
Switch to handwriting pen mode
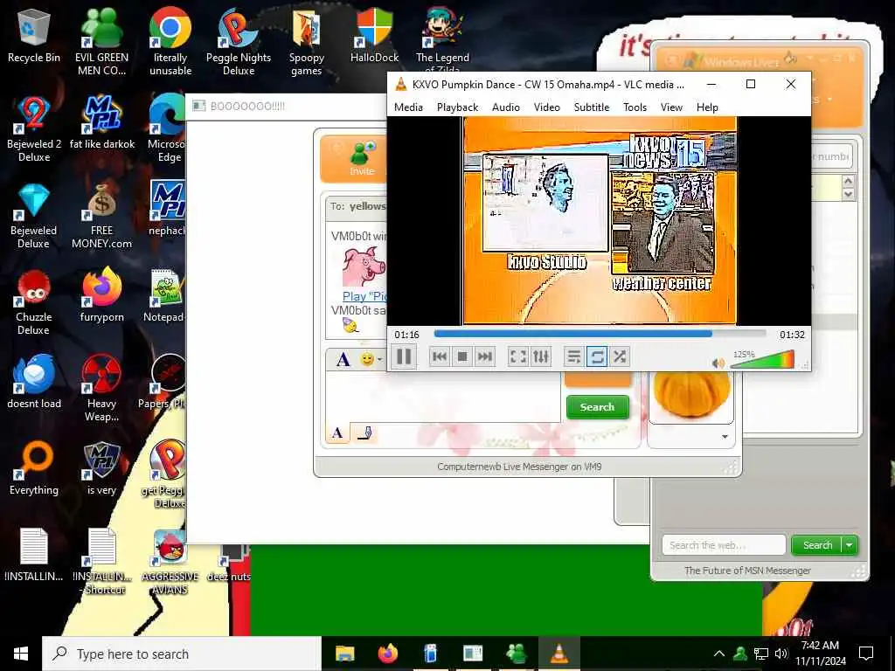(x=364, y=433)
